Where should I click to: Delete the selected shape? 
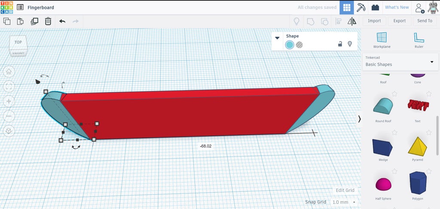(x=48, y=21)
